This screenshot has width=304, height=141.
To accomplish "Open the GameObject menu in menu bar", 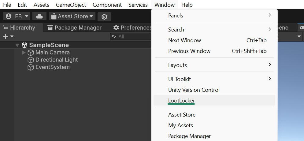I will point(71,5).
